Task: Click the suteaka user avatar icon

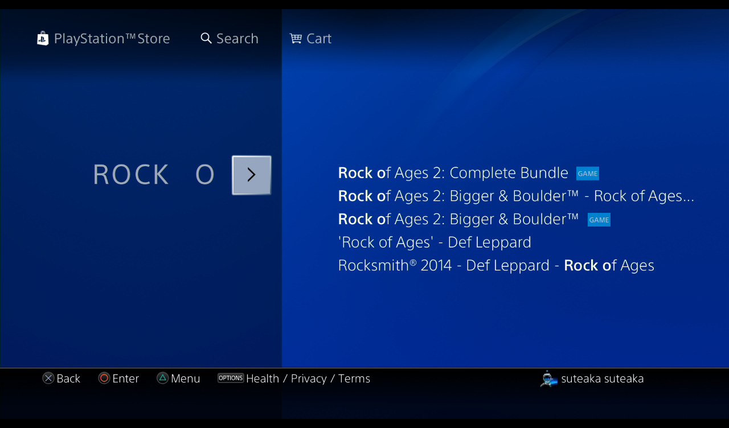Action: [548, 378]
